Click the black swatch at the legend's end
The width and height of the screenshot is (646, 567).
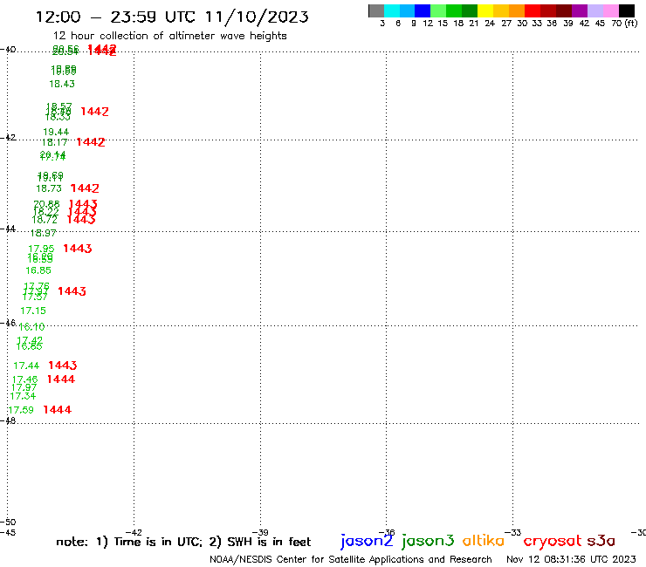pos(627,10)
